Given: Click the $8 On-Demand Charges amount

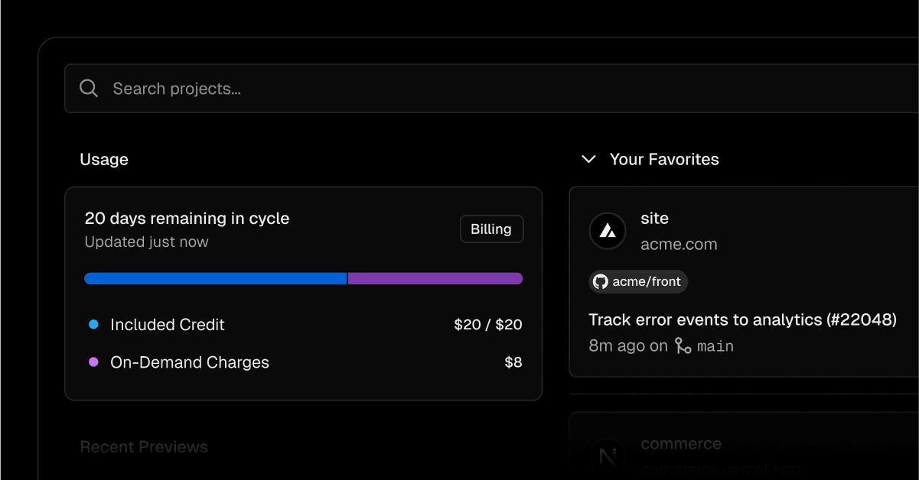Looking at the screenshot, I should [513, 362].
